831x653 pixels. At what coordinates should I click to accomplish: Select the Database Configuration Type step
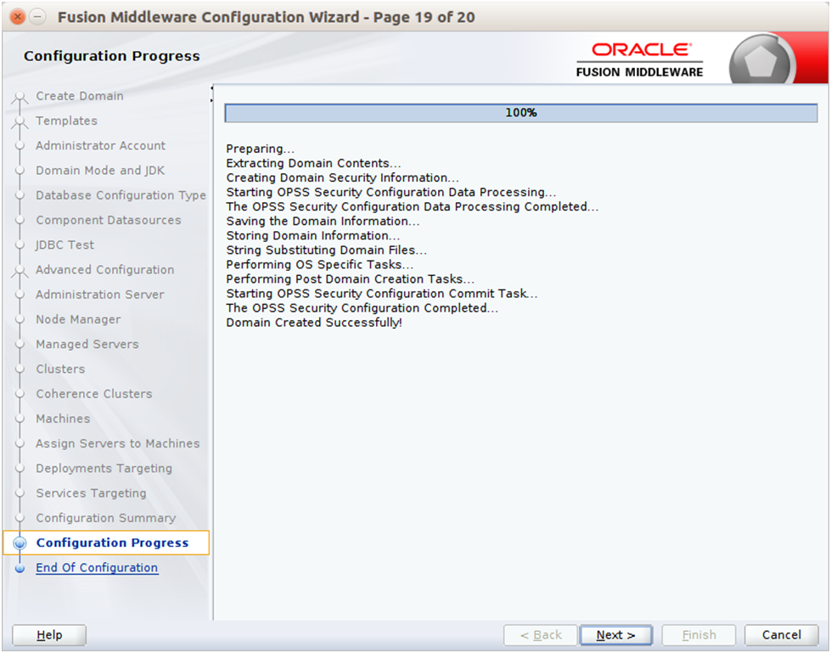(121, 195)
